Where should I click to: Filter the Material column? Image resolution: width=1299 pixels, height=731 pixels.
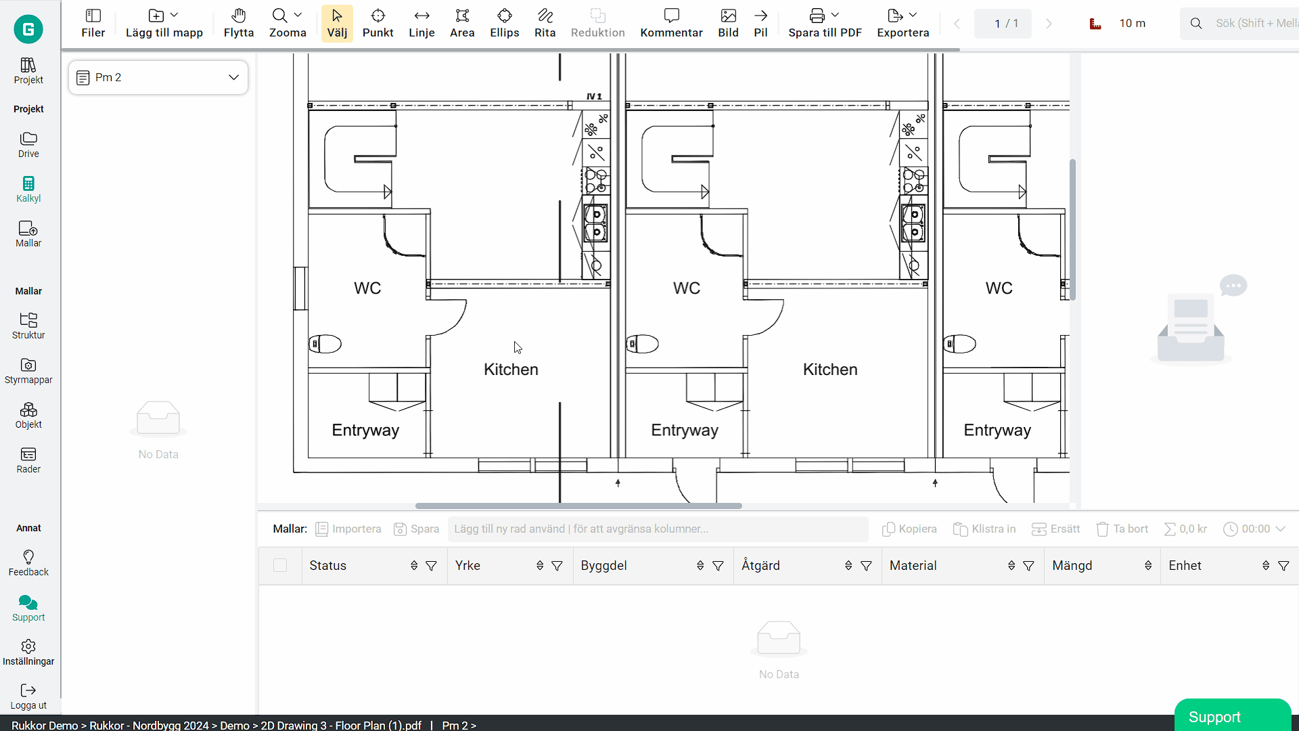click(1028, 566)
